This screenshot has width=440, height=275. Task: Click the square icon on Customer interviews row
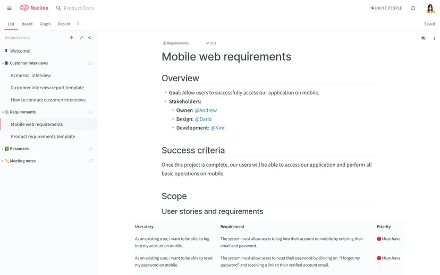pyautogui.click(x=91, y=63)
